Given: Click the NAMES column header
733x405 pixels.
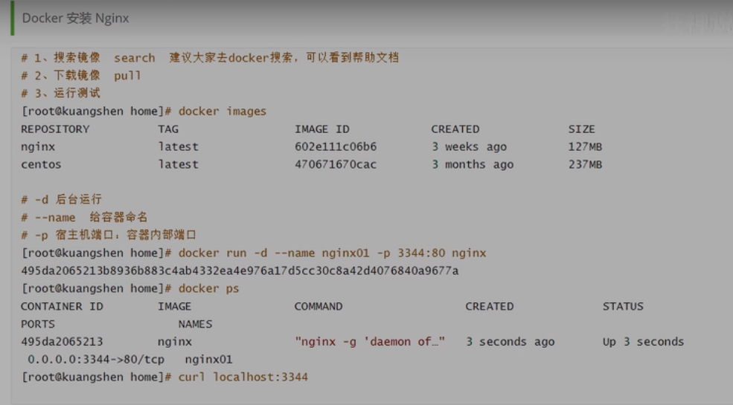Looking at the screenshot, I should tap(195, 324).
